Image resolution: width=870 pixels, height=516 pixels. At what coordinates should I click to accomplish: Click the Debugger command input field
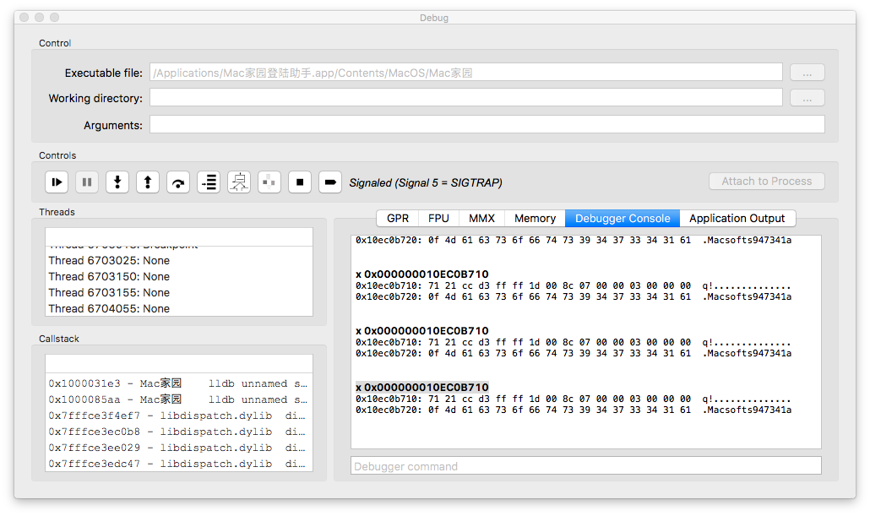pos(585,466)
